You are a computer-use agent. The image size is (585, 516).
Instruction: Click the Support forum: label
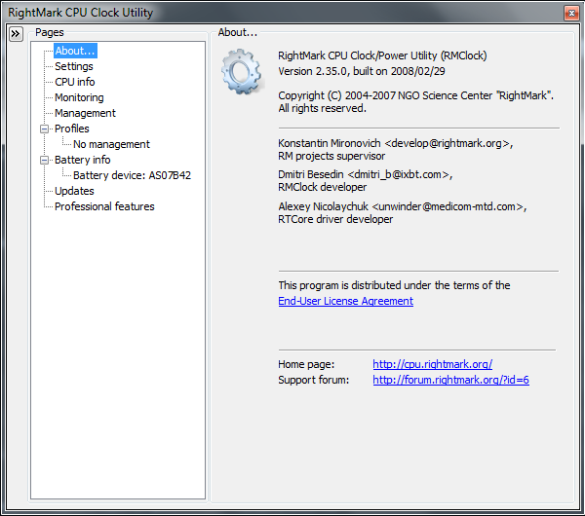click(x=313, y=380)
